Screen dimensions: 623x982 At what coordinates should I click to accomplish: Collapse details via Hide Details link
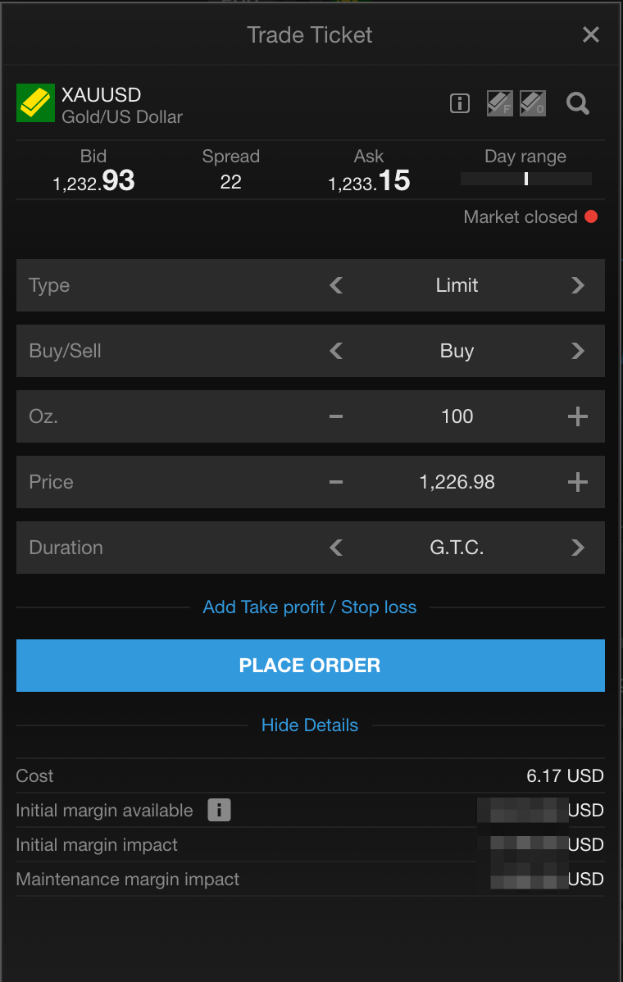click(310, 725)
